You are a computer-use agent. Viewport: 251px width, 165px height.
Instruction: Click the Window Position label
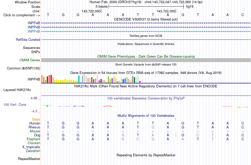27,2
